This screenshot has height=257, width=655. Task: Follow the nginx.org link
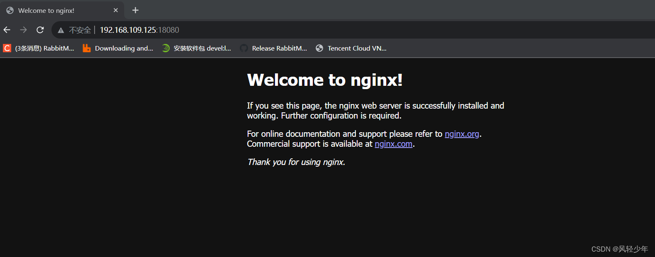tap(462, 134)
